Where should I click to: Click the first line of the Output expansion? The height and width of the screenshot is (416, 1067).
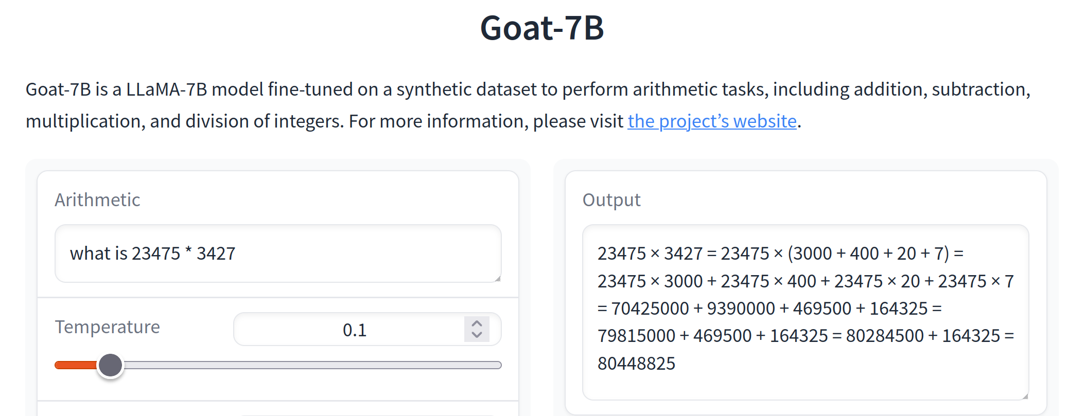point(780,254)
